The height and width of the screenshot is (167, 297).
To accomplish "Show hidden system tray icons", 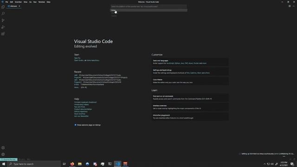I will tap(265, 164).
